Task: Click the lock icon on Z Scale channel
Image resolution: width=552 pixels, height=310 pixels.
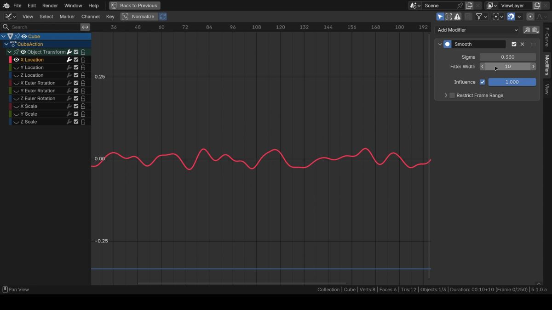Action: 83,122
